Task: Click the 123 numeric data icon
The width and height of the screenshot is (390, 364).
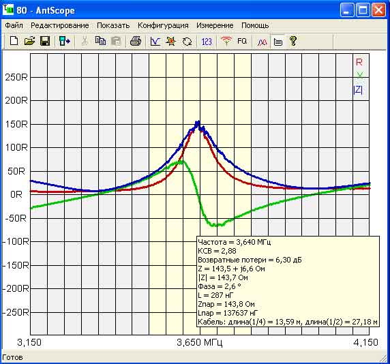Action: pyautogui.click(x=207, y=41)
